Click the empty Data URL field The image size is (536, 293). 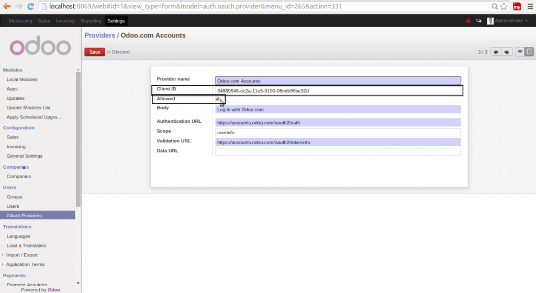[338, 152]
